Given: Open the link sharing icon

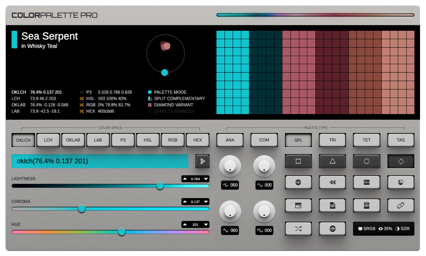Looking at the screenshot, I should tap(400, 205).
